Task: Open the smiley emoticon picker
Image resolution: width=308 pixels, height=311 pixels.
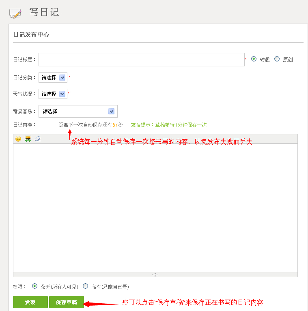Action: [x=18, y=139]
